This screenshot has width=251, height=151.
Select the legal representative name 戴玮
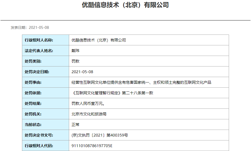pyautogui.click(x=75, y=51)
